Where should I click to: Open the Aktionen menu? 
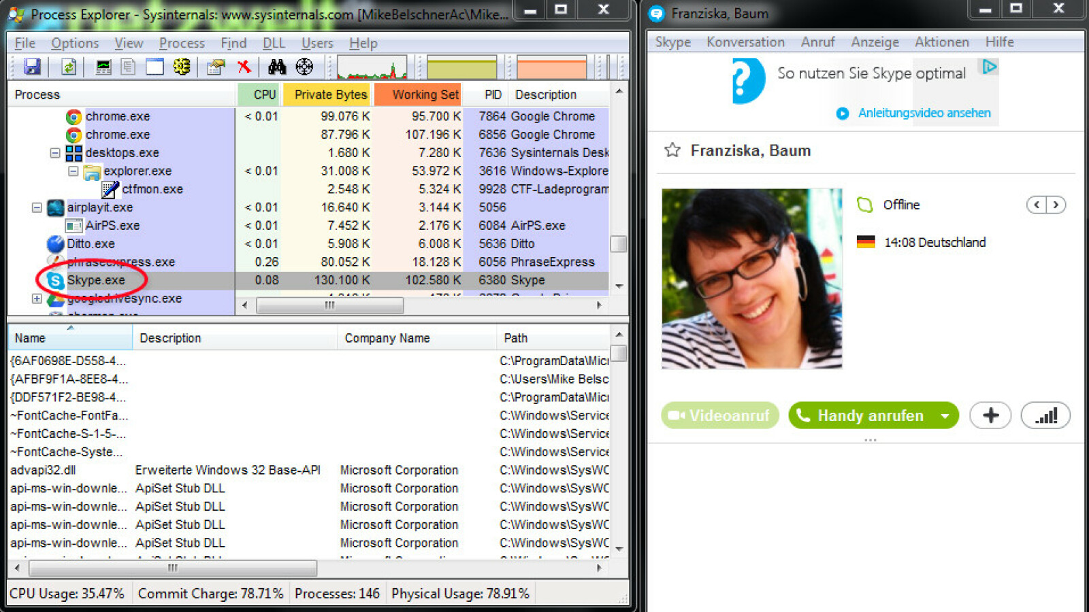[x=941, y=42]
